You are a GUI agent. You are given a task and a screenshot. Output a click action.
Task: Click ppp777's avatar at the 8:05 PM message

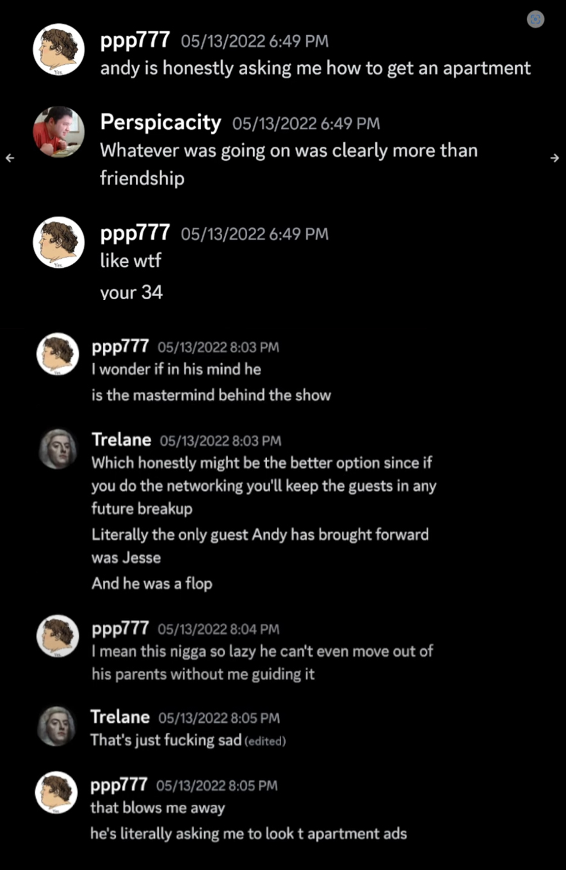[57, 792]
